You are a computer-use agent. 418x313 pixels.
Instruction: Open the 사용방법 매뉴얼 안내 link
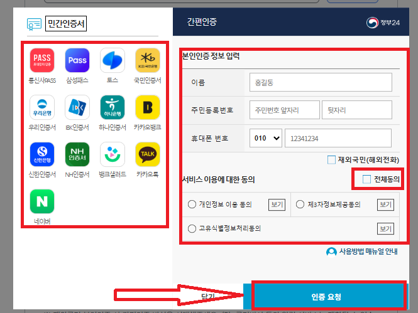[x=368, y=252]
